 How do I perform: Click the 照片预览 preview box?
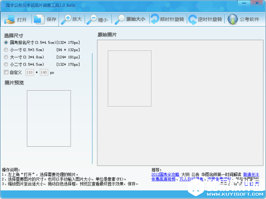(49, 118)
